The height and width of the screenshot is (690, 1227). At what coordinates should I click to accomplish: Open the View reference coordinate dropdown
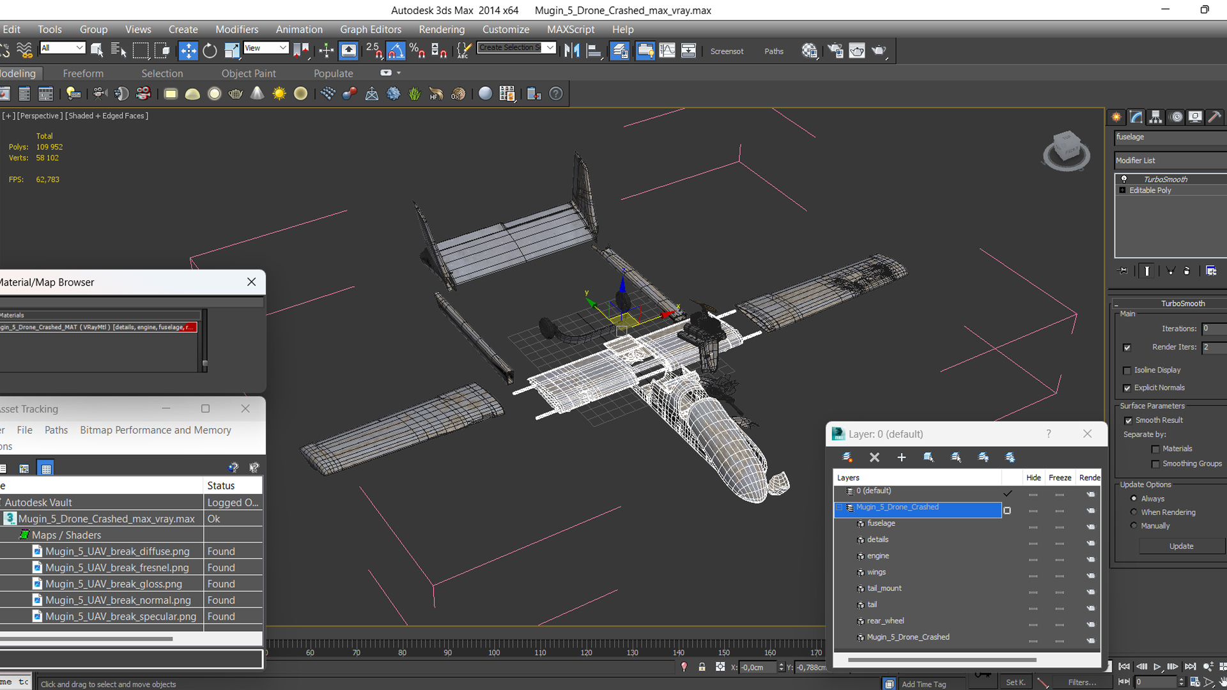coord(266,48)
